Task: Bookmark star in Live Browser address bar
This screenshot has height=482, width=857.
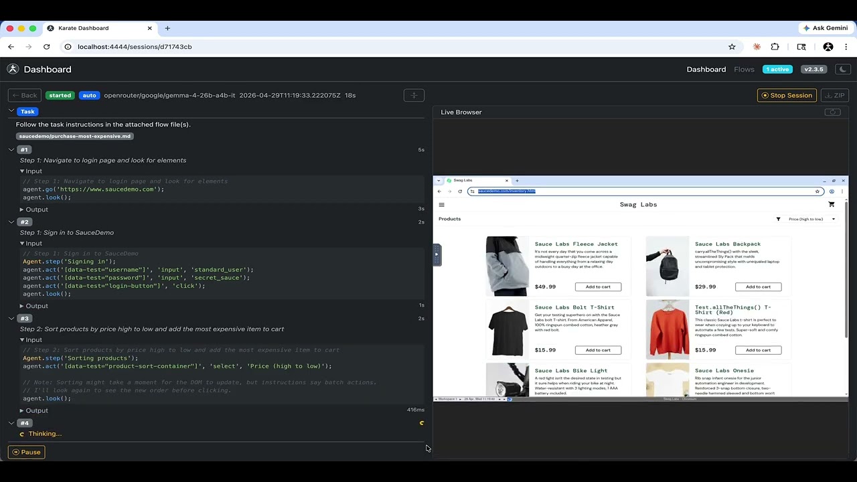Action: point(817,191)
